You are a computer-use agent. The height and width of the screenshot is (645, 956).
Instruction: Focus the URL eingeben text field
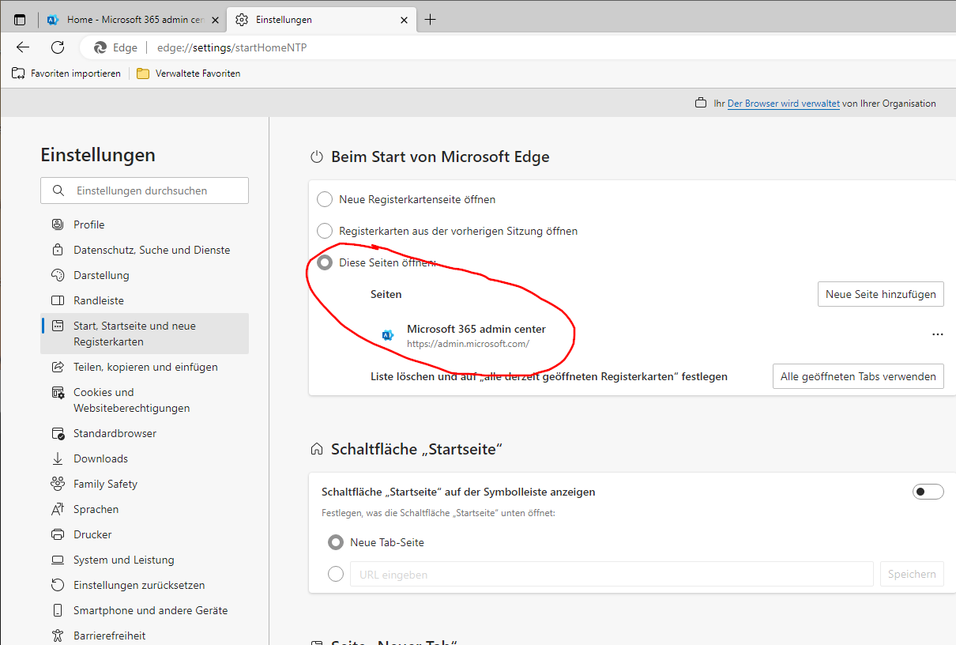pos(612,575)
